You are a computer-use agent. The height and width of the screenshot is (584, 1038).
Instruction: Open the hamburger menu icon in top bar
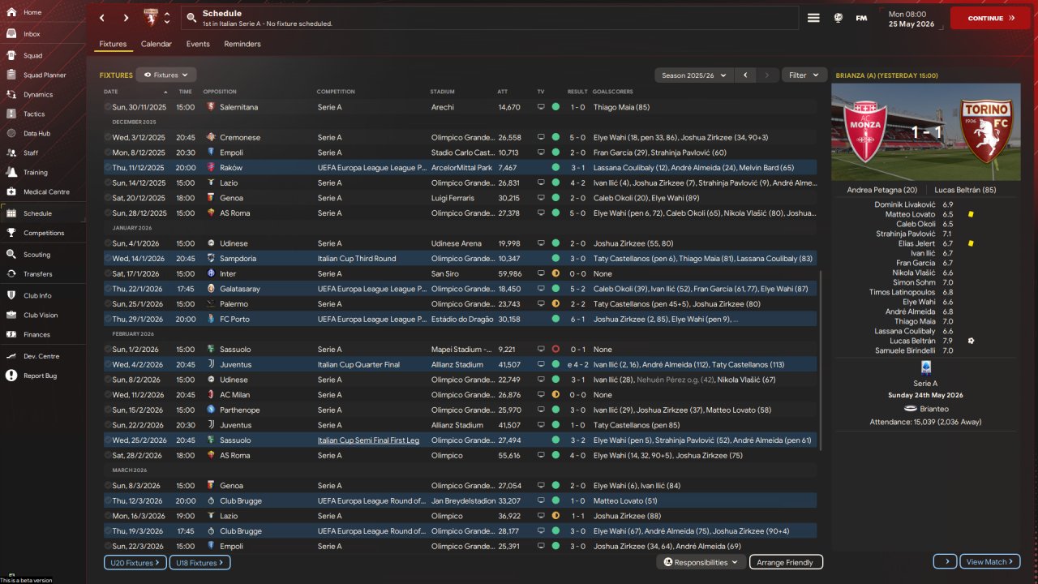(x=813, y=18)
